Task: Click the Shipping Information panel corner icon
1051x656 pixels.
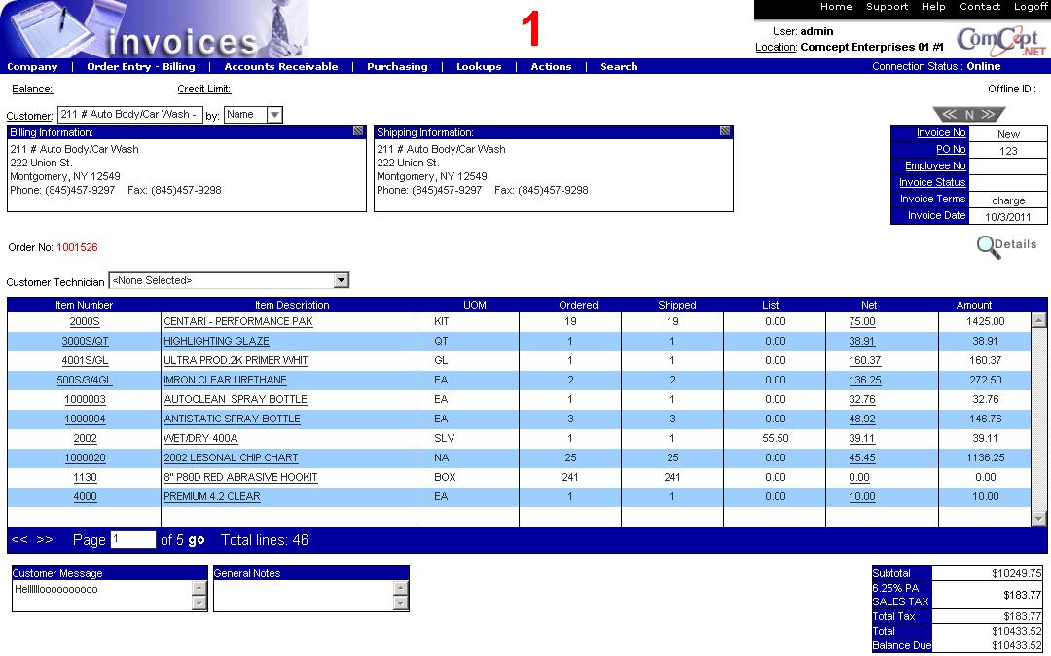Action: [725, 130]
